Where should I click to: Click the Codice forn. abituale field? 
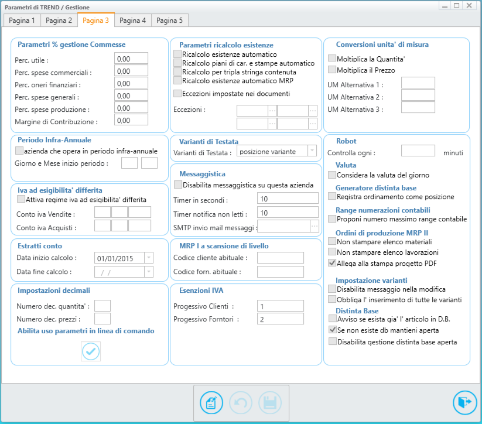[x=281, y=272]
